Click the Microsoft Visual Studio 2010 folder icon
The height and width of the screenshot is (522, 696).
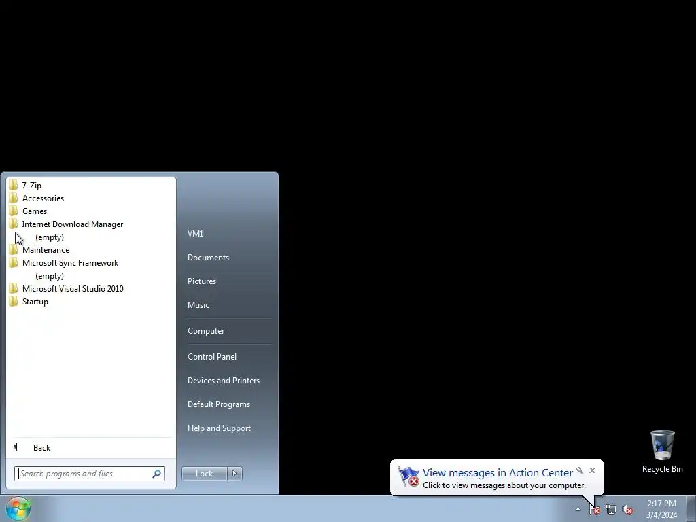[14, 288]
